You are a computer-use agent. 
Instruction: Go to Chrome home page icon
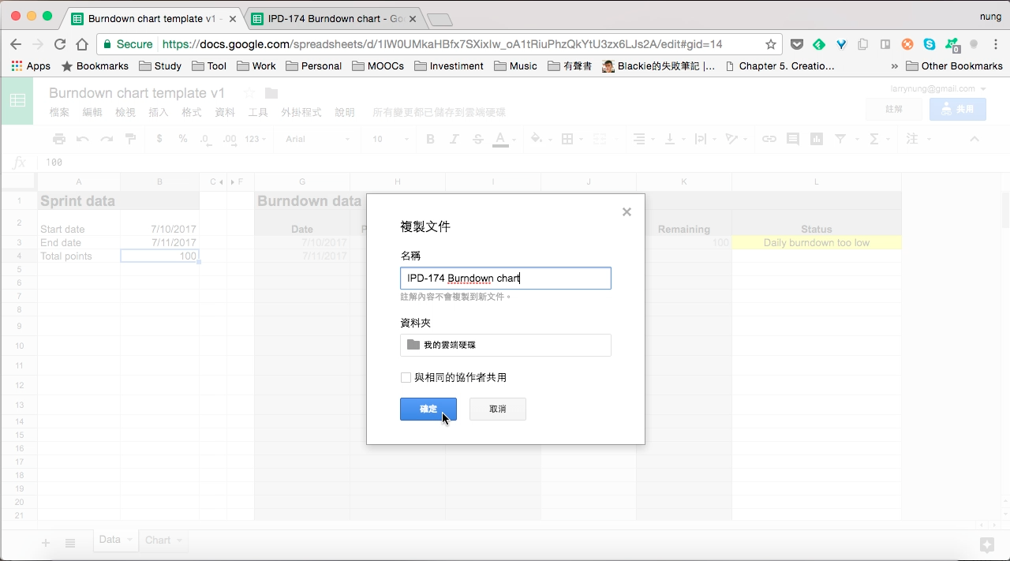tap(82, 44)
